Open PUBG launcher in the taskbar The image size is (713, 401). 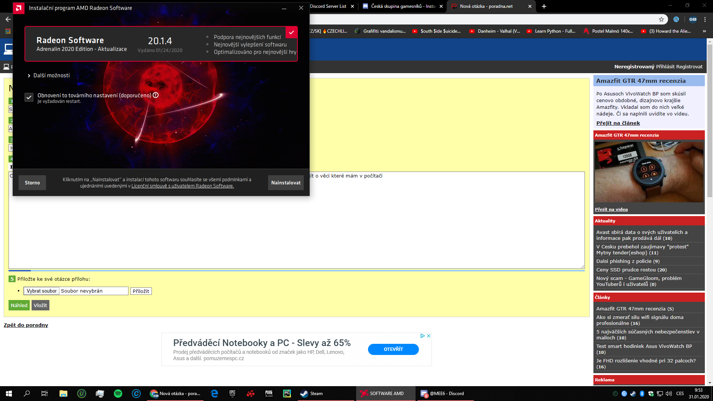[x=269, y=394]
